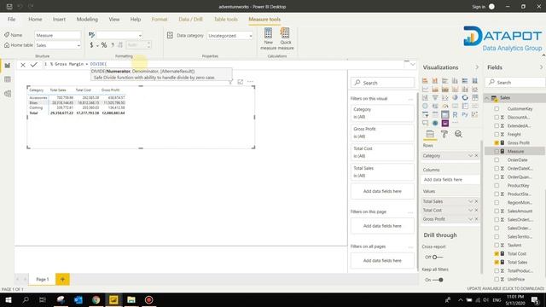546x307 pixels.
Task: Switch to Report view in left sidebar
Action: pos(8,66)
